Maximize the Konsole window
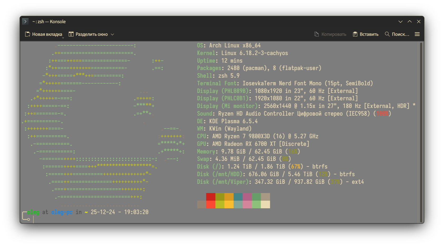Viewport: 444px width, 247px height. [410, 22]
